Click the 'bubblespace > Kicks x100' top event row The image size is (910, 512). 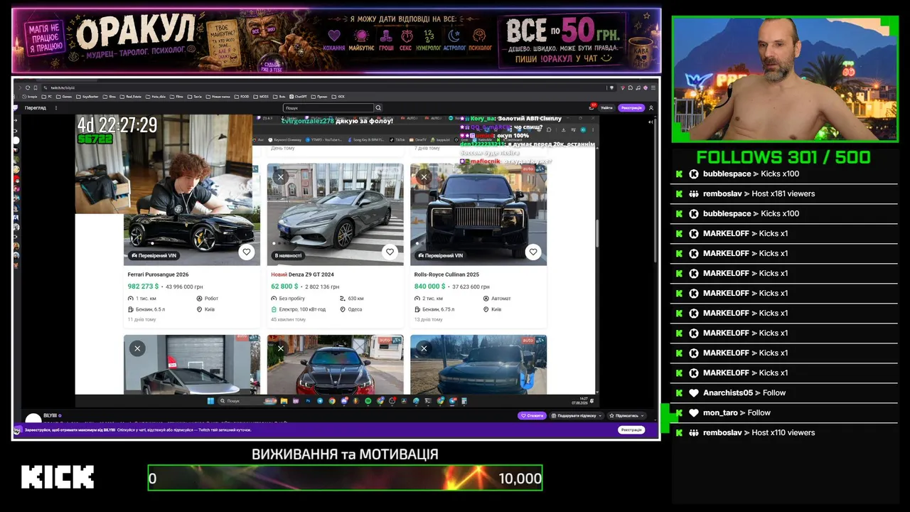(x=784, y=174)
